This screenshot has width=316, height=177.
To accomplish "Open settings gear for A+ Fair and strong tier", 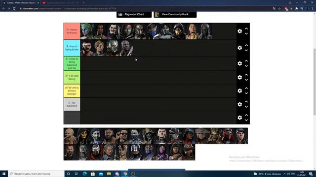I will click(x=239, y=77).
